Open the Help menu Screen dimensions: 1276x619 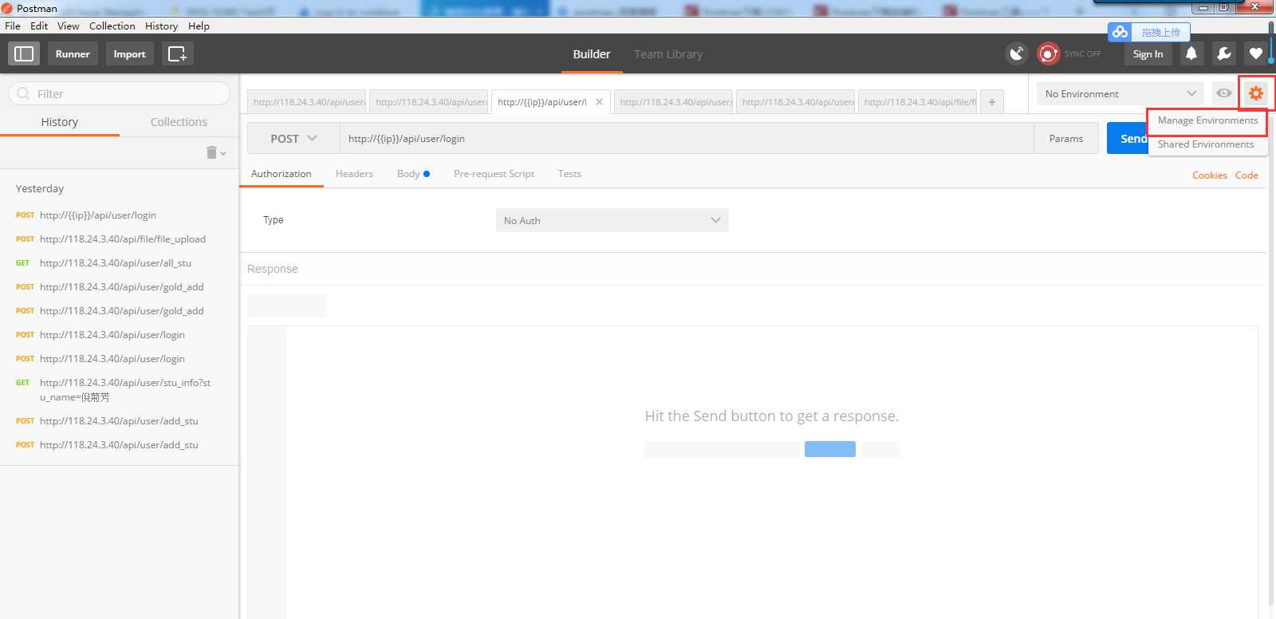pos(199,26)
